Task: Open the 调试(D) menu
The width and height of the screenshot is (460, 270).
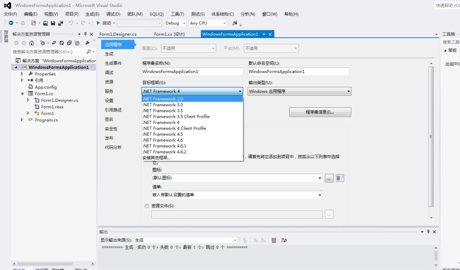Action: click(x=113, y=14)
